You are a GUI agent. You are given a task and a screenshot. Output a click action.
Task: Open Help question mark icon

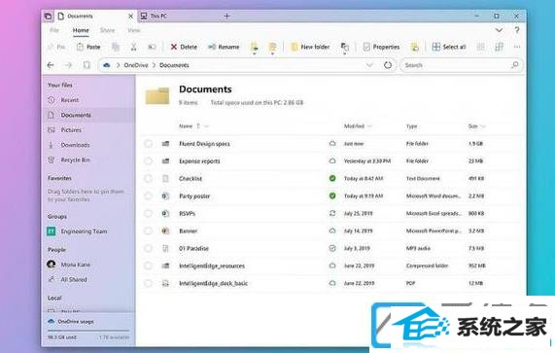517,30
